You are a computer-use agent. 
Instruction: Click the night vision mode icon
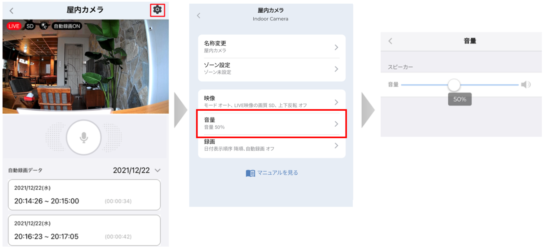(44, 26)
